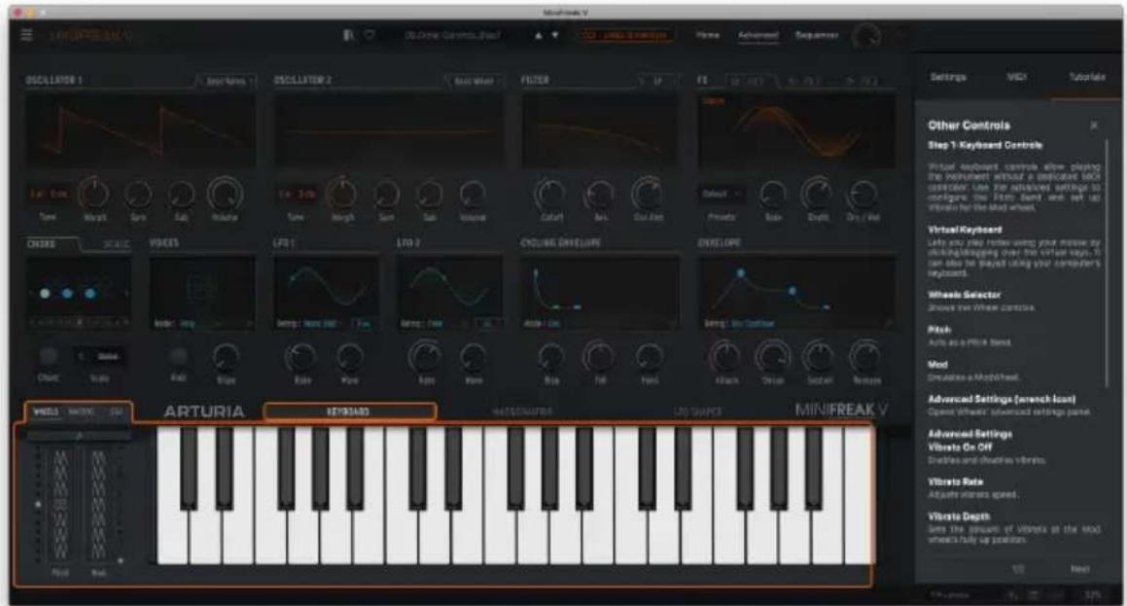The height and width of the screenshot is (606, 1127).
Task: Open the Sequencer view
Action: click(x=817, y=34)
